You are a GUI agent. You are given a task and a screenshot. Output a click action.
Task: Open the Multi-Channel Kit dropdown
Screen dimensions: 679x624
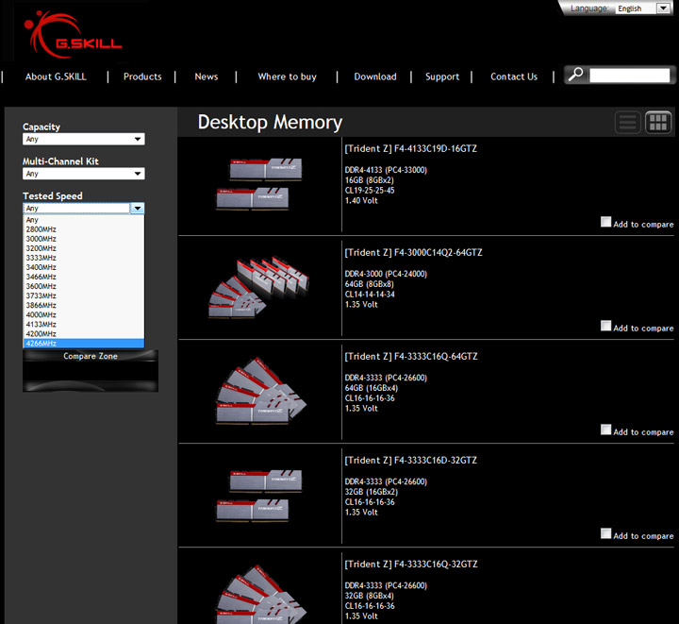84,174
